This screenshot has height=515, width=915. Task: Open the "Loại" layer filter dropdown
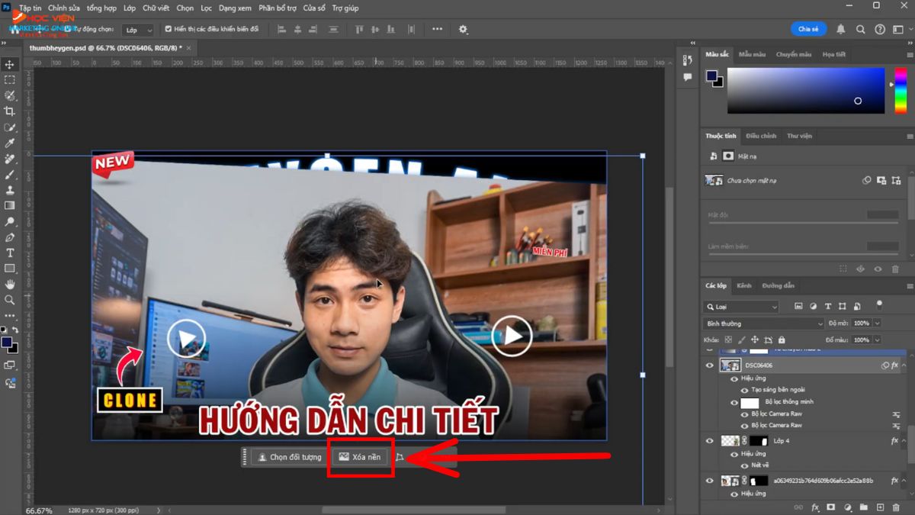(741, 306)
